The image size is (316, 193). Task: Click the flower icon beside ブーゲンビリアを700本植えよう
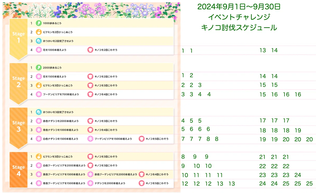coord(39,94)
